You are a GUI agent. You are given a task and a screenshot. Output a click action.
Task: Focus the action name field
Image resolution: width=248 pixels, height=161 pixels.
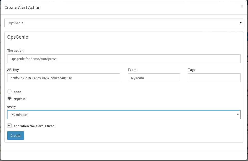pyautogui.click(x=124, y=59)
